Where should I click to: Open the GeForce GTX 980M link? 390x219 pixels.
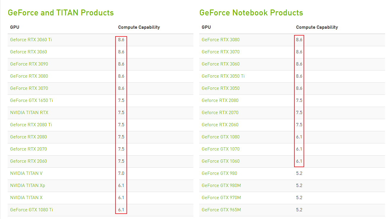point(221,186)
